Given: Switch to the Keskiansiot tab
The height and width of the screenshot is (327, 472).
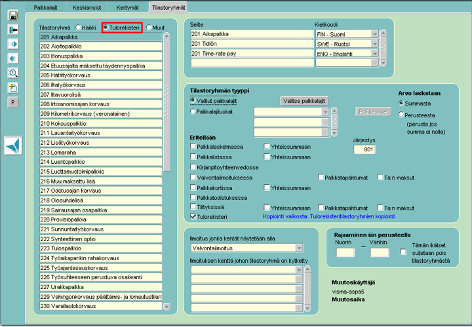Looking at the screenshot, I should pyautogui.click(x=87, y=7).
